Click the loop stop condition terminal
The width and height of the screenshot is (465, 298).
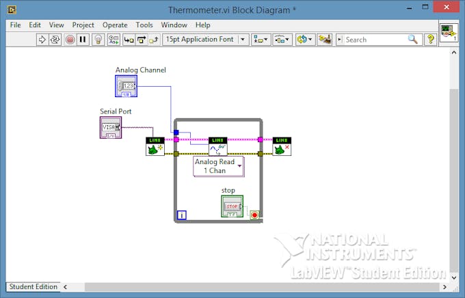(254, 215)
